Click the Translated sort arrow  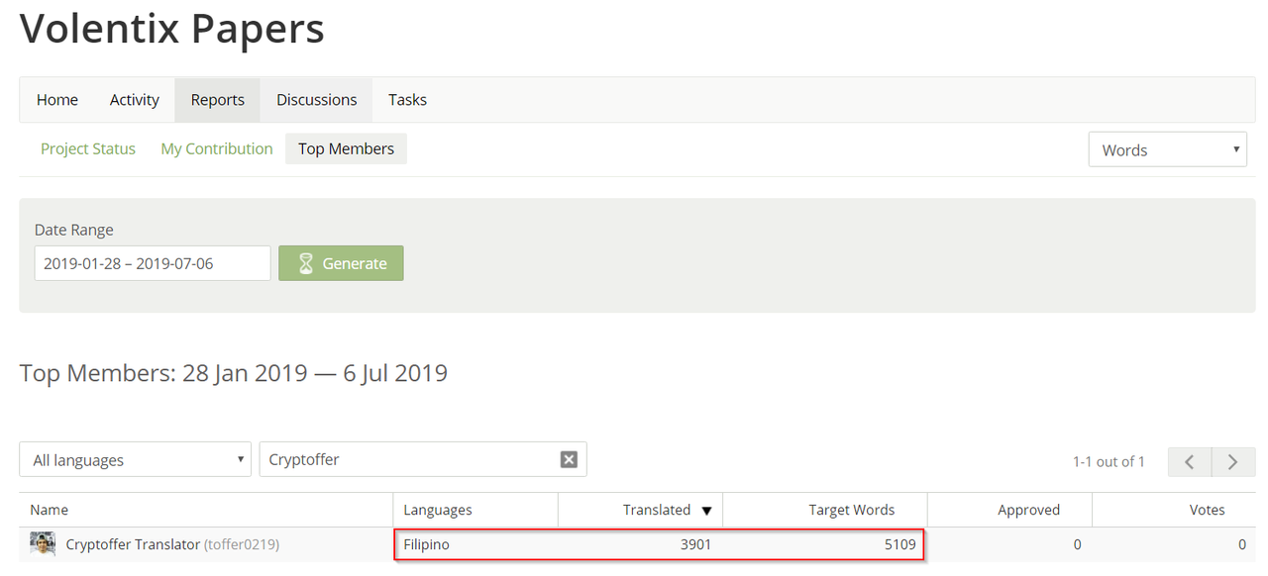706,511
